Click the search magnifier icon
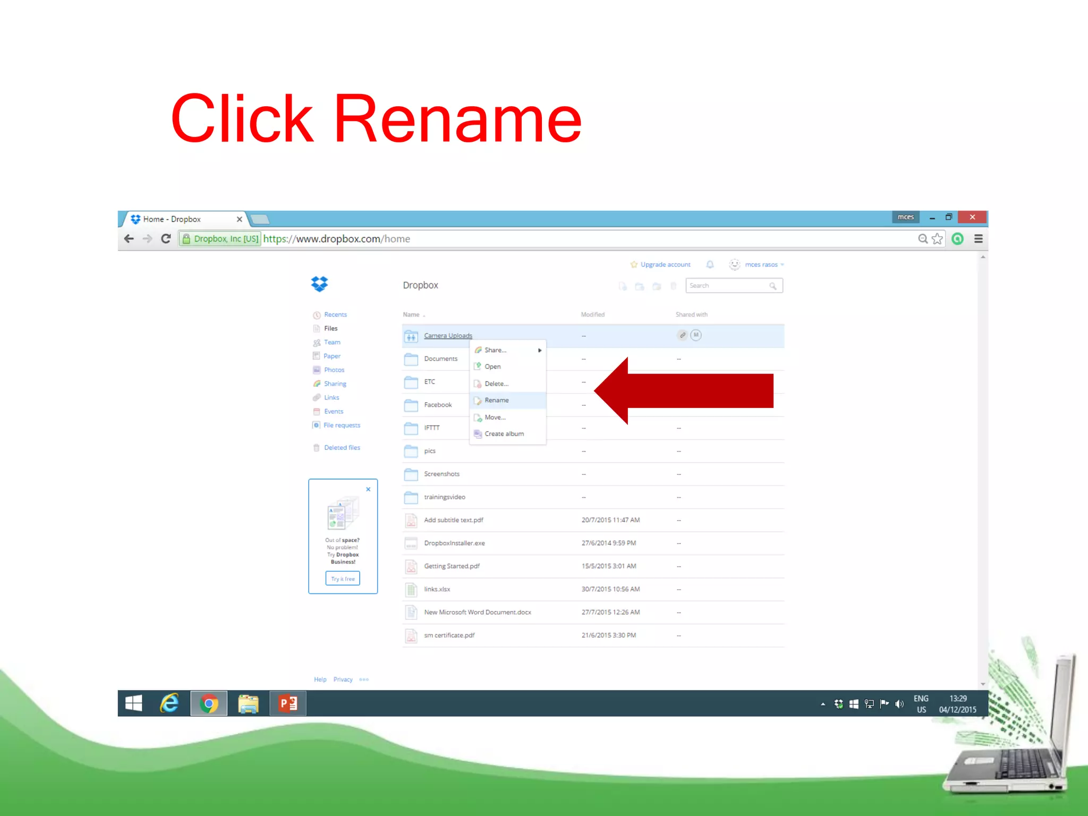 click(773, 286)
